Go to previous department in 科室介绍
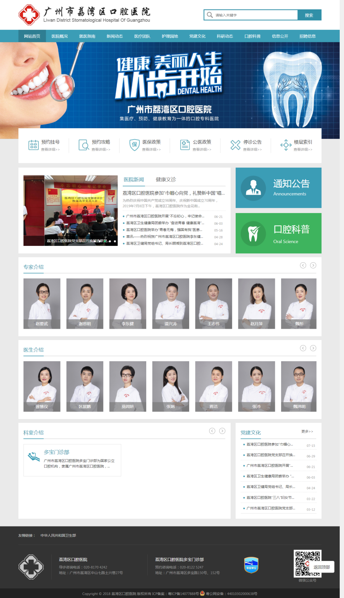This screenshot has height=598, width=344. tap(212, 431)
